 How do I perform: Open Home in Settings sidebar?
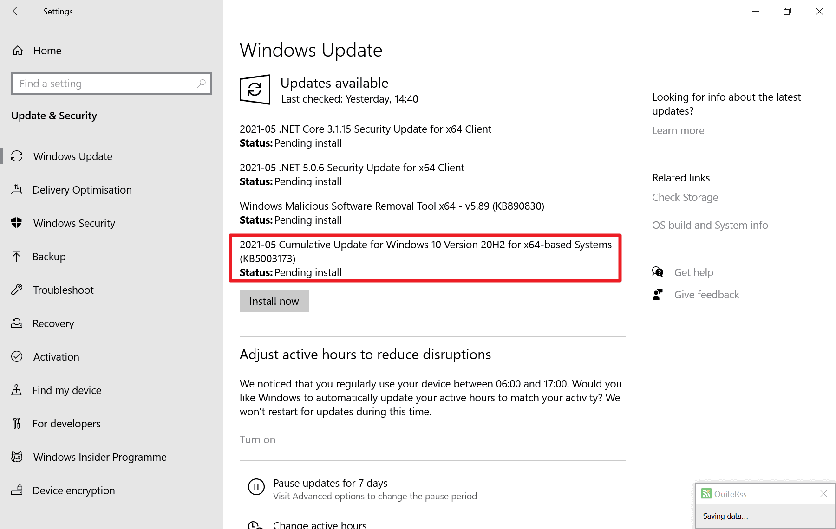[x=47, y=50]
